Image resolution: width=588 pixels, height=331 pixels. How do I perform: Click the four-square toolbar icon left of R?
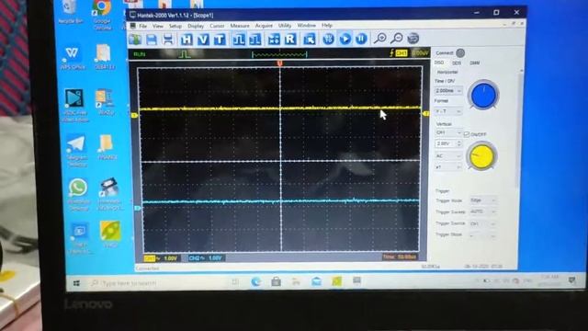274,39
